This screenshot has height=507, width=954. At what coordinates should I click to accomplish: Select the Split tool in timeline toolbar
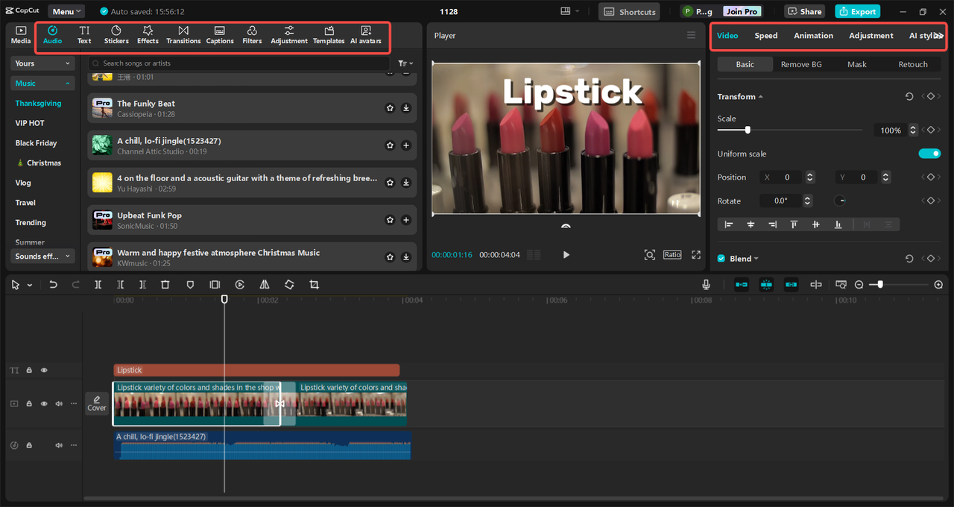coord(98,285)
